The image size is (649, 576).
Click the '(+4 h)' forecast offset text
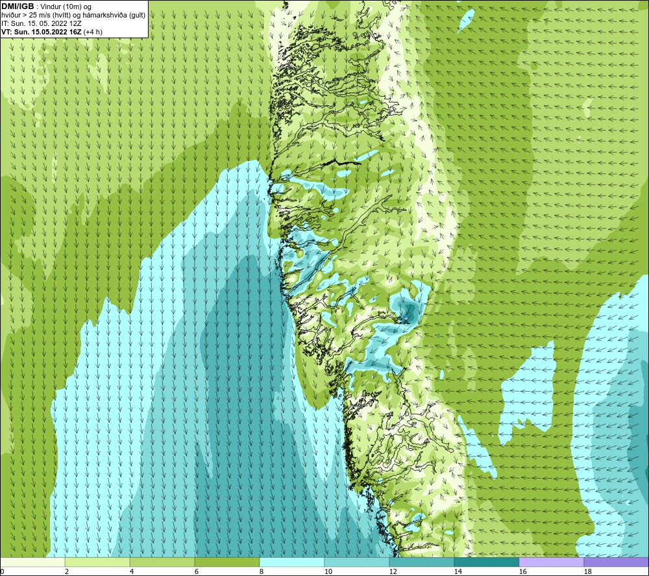point(93,32)
